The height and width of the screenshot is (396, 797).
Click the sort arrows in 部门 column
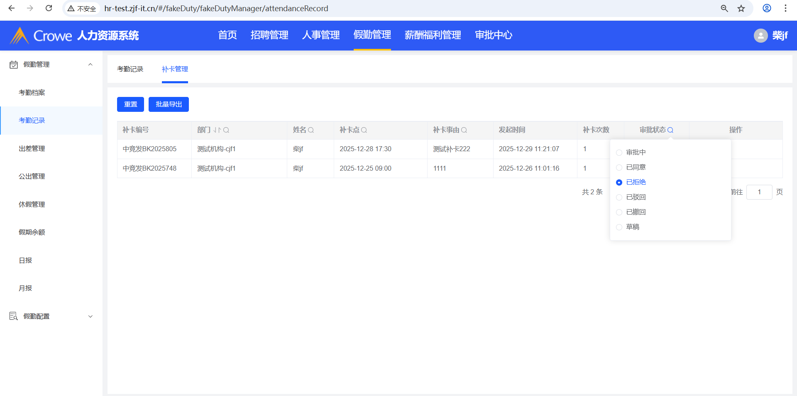pyautogui.click(x=217, y=130)
